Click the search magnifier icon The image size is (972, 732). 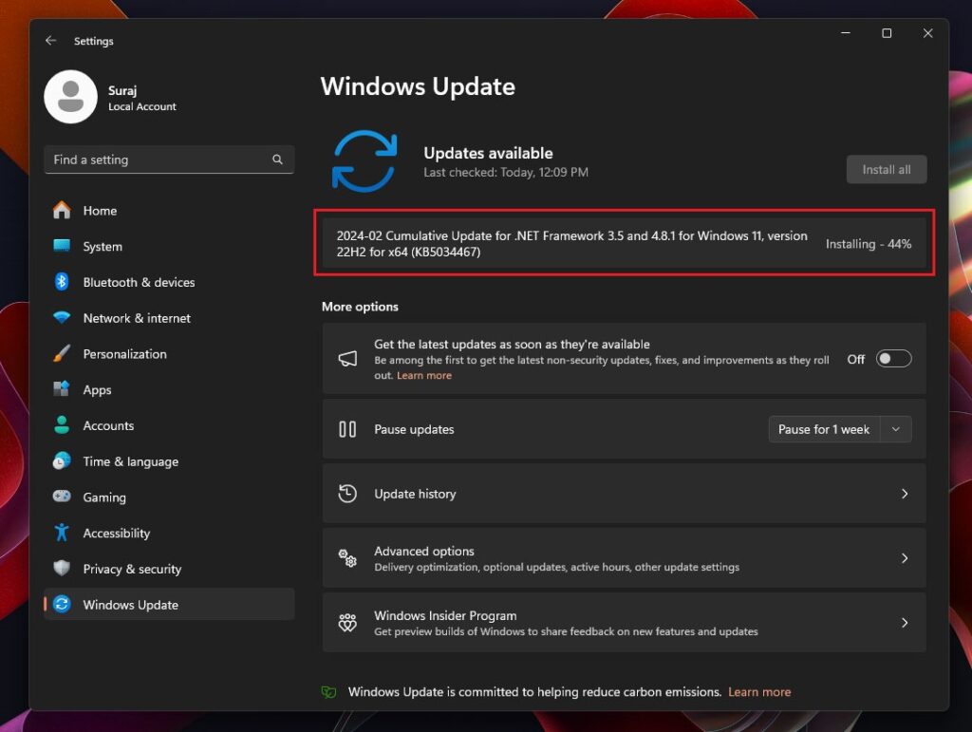[277, 160]
